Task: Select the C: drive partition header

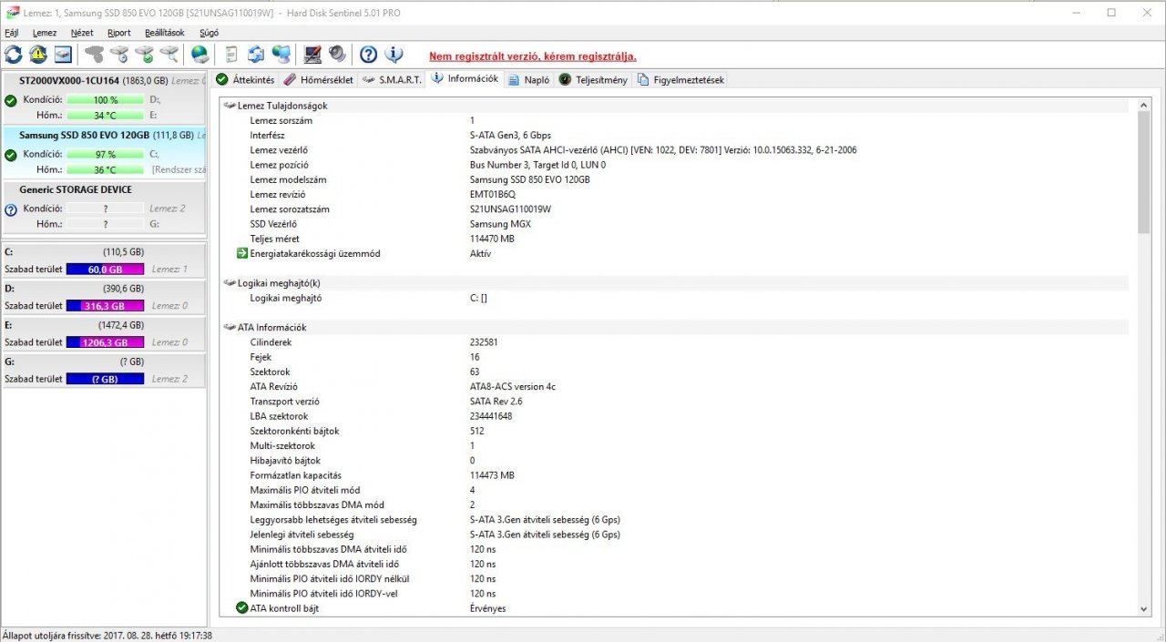Action: [105, 252]
